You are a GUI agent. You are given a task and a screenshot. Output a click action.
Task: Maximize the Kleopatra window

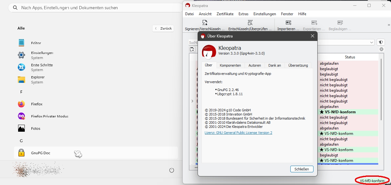pyautogui.click(x=369, y=5)
